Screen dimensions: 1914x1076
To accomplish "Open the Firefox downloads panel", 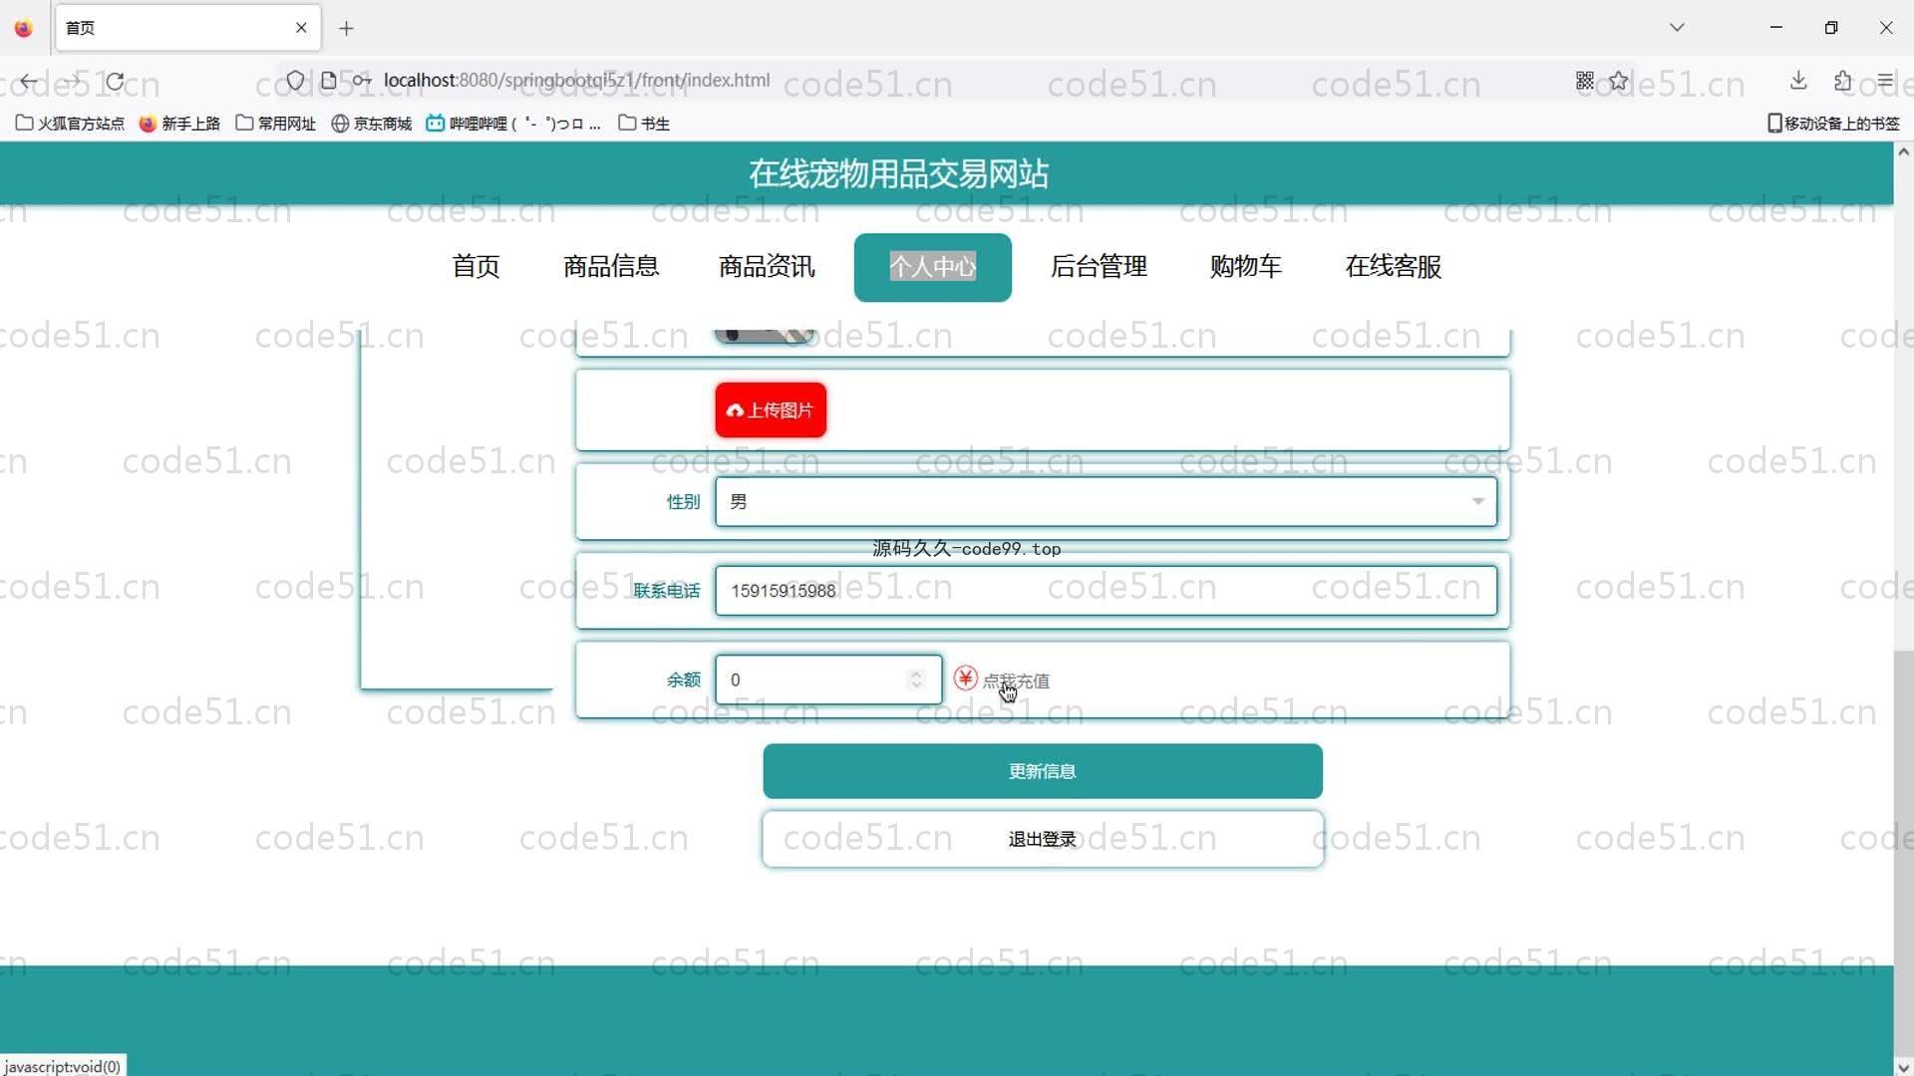I will click(x=1798, y=80).
